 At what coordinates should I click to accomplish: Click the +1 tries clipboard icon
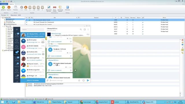[x=30, y=7]
